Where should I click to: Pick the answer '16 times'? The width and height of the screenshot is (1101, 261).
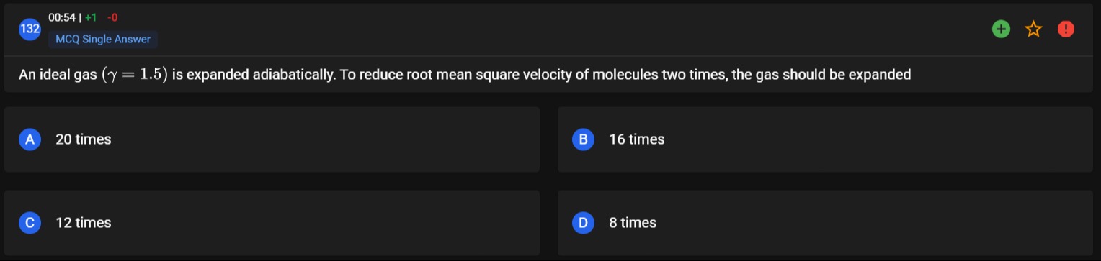click(637, 139)
